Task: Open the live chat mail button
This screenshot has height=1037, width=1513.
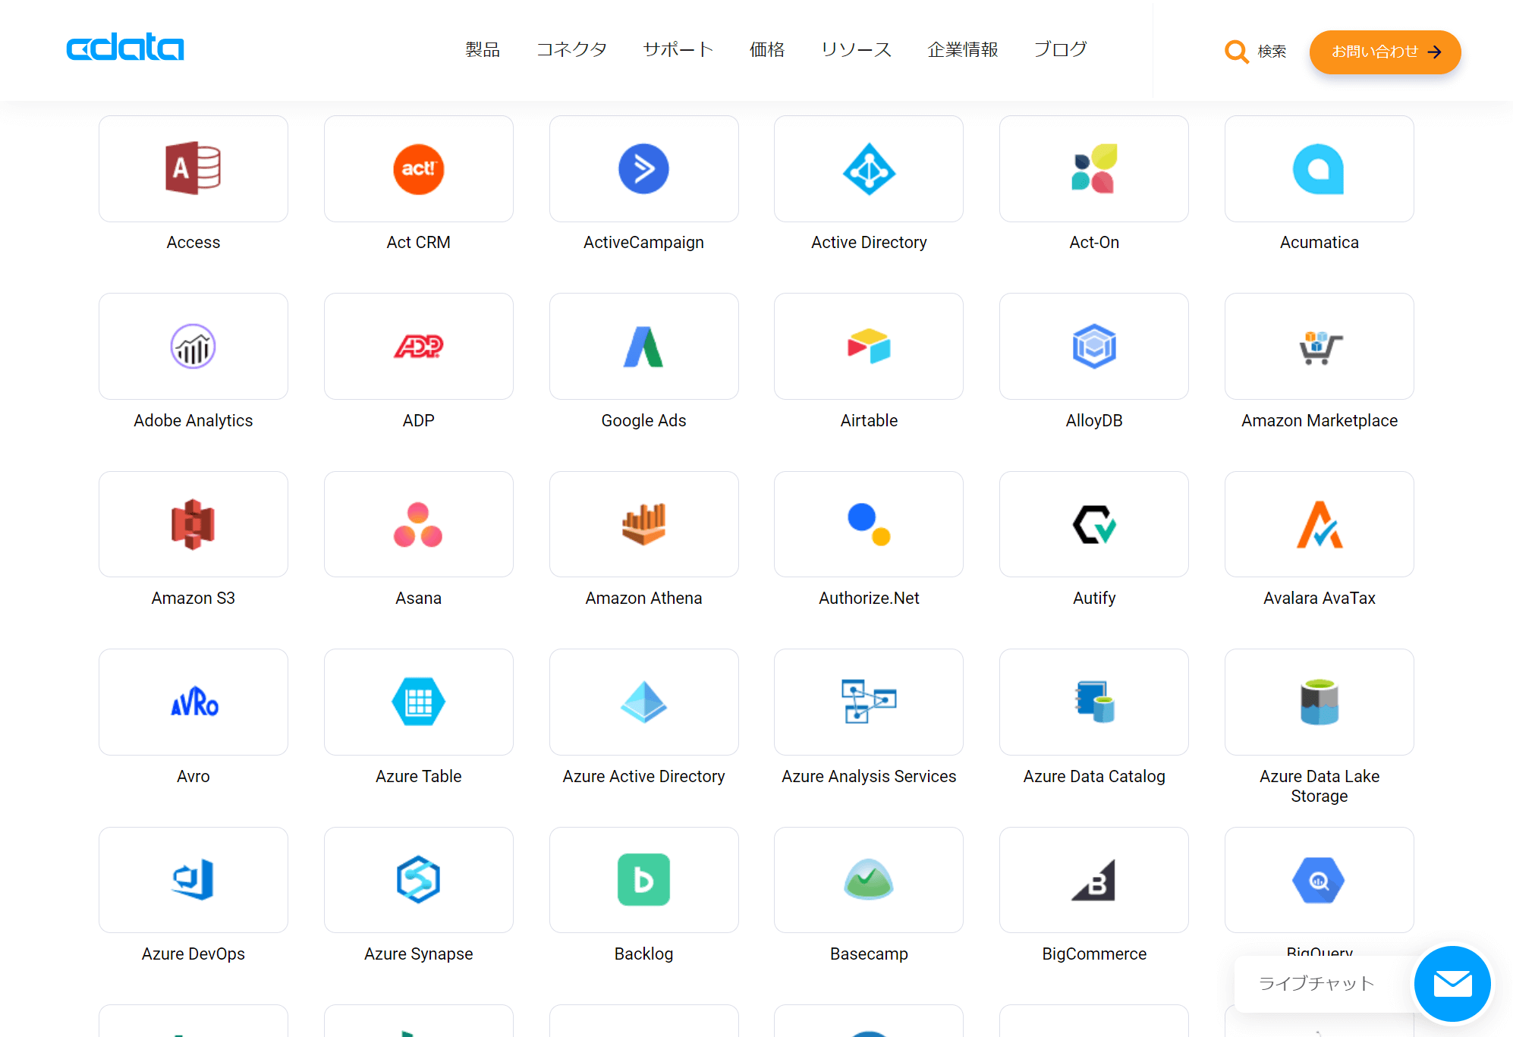Action: click(1452, 984)
